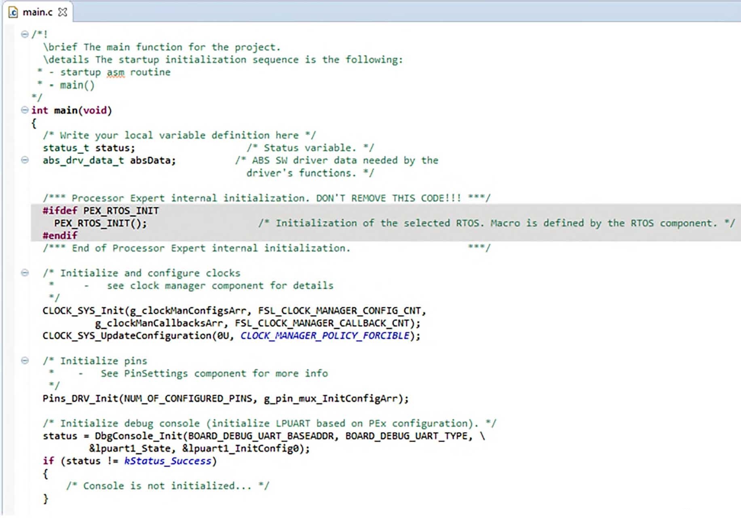741x519 pixels.
Task: Click the kStatus_Success enum value
Action: 168,461
